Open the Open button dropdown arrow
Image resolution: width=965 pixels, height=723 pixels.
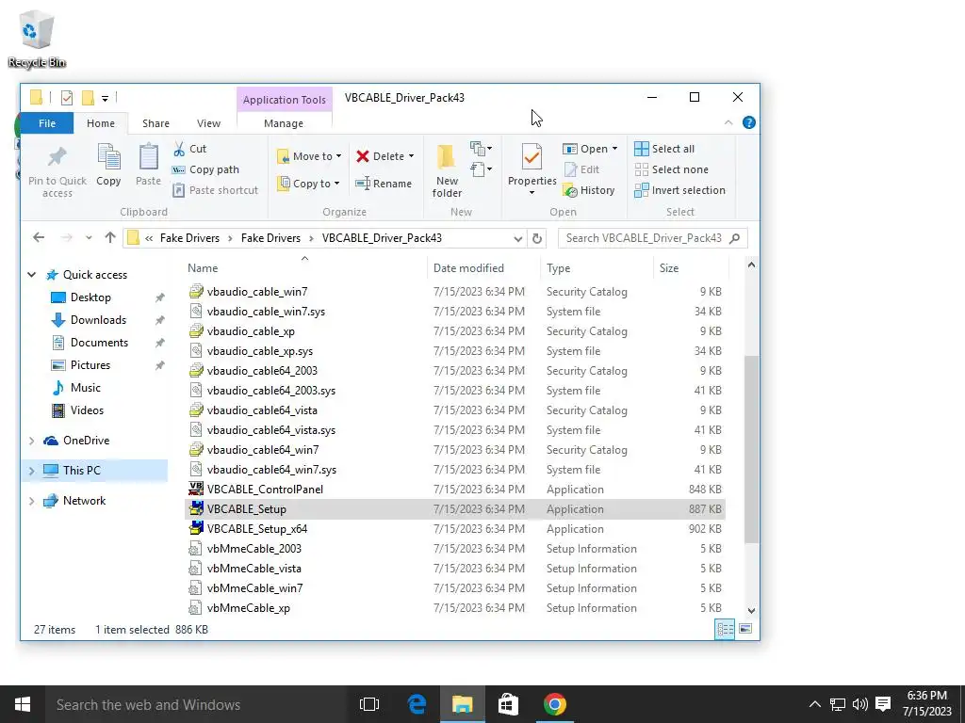coord(614,149)
